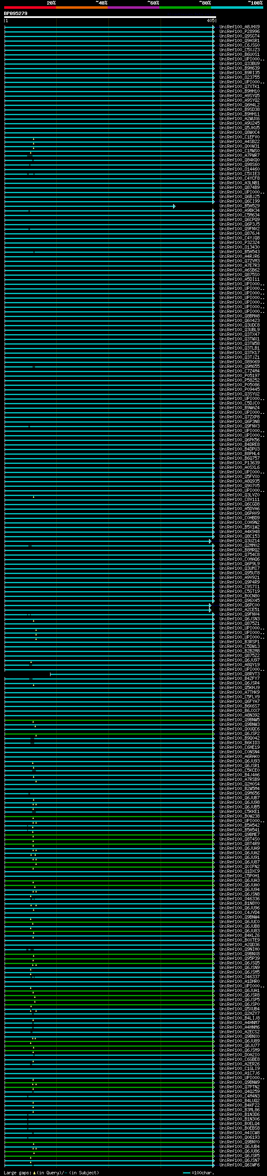
Task: Select label UniRef100_A2ER26
Action: point(239,1064)
